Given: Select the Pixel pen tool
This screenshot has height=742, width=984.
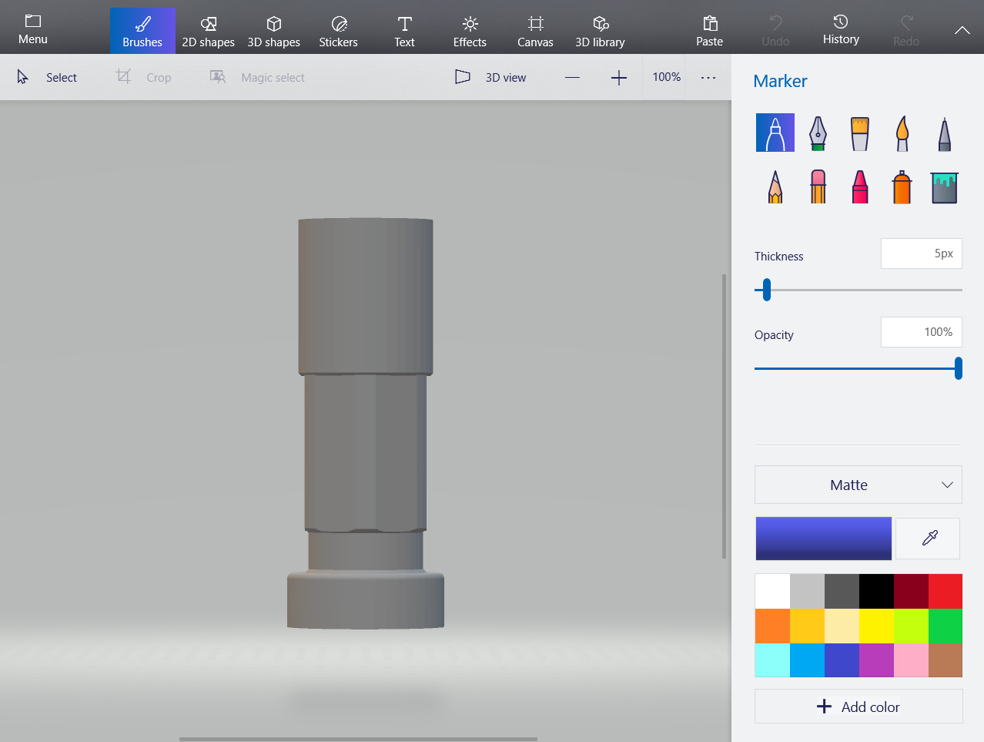Looking at the screenshot, I should (944, 133).
